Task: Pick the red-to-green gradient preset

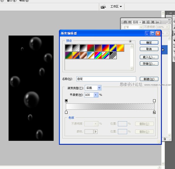Action: tap(91, 48)
